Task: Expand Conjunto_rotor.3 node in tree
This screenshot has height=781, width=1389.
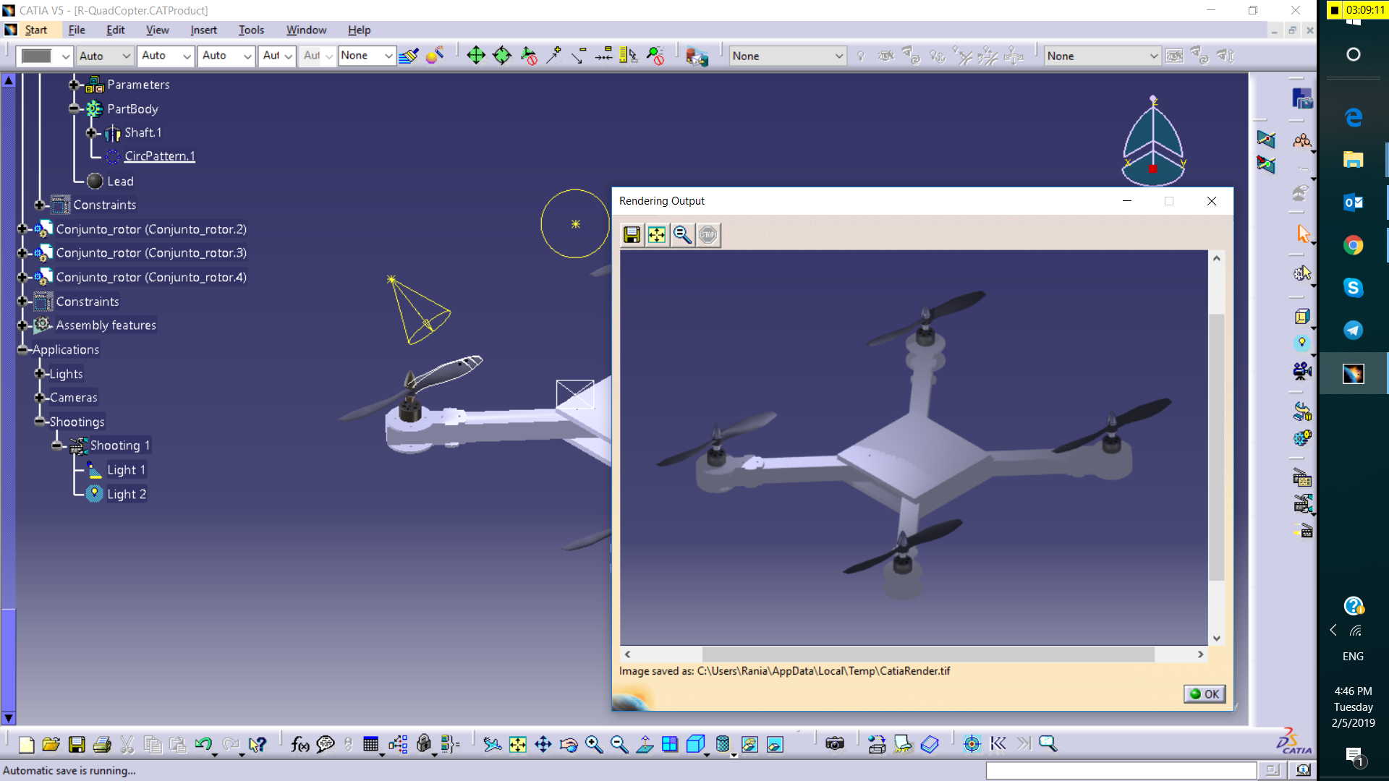Action: [x=22, y=253]
